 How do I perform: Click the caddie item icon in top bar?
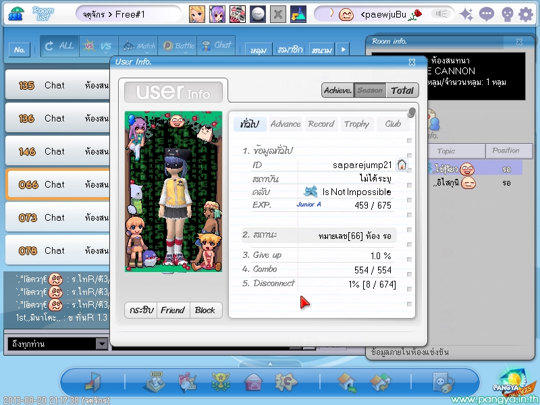coord(238,14)
